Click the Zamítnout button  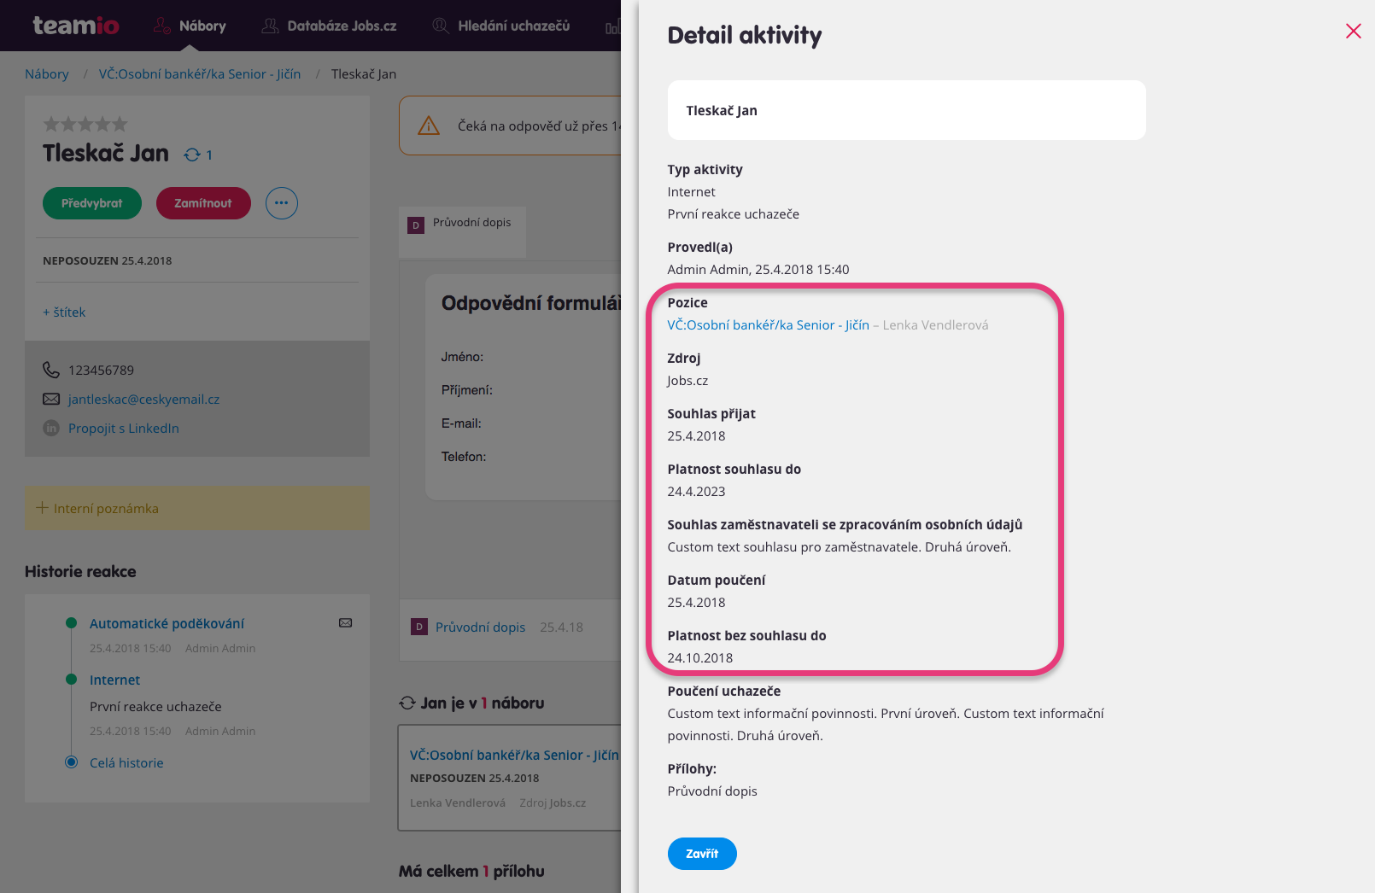pyautogui.click(x=203, y=203)
